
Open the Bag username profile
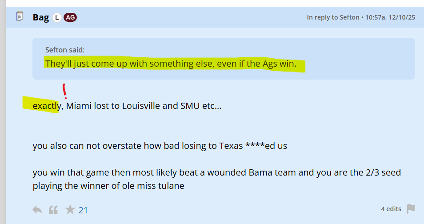point(40,17)
